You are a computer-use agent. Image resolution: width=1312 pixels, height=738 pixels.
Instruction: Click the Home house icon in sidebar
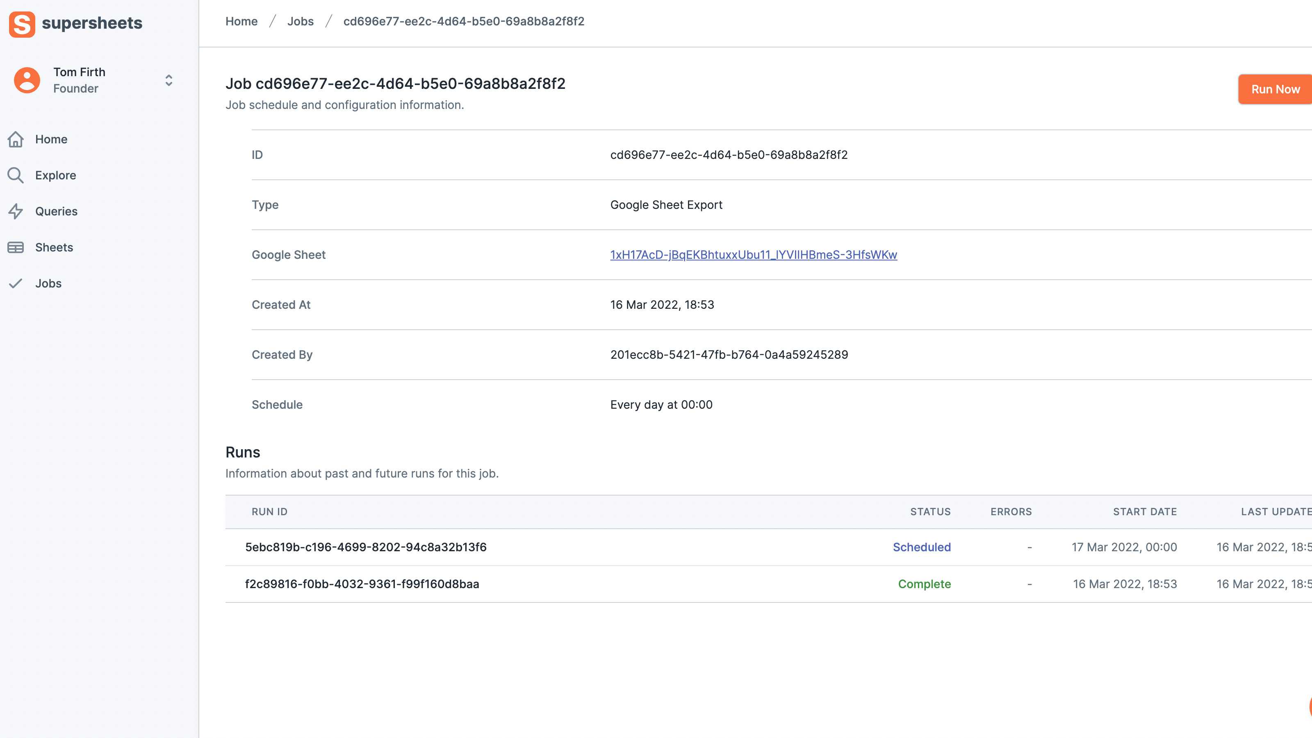pyautogui.click(x=16, y=139)
